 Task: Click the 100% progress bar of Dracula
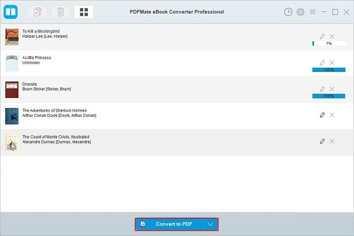tap(329, 96)
